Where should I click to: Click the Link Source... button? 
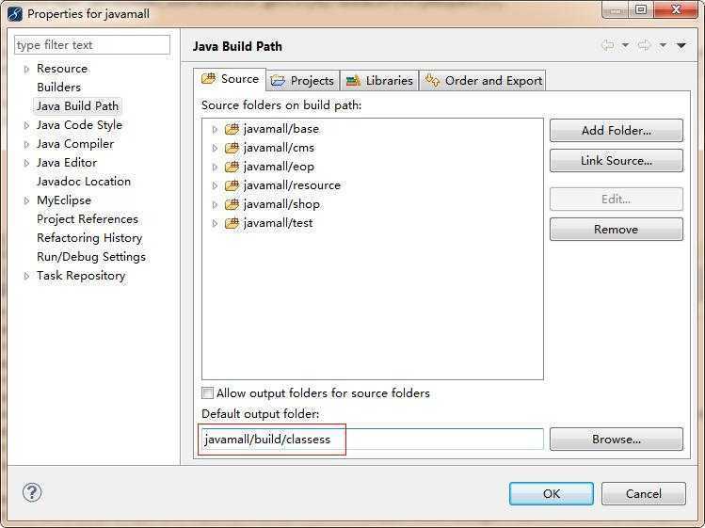pyautogui.click(x=616, y=161)
